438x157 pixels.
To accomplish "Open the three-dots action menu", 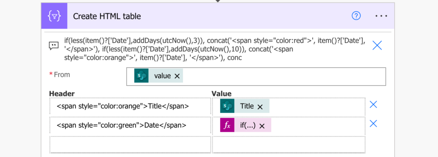I will click(x=381, y=16).
